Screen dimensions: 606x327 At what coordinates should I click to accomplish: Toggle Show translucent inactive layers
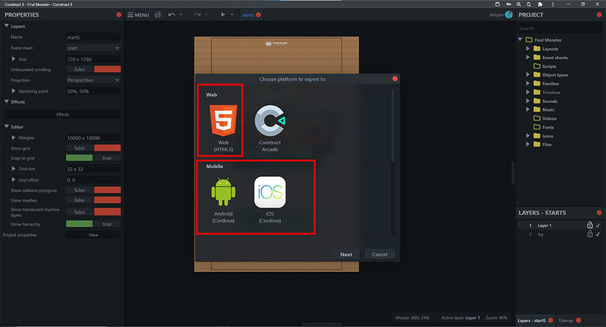93,212
